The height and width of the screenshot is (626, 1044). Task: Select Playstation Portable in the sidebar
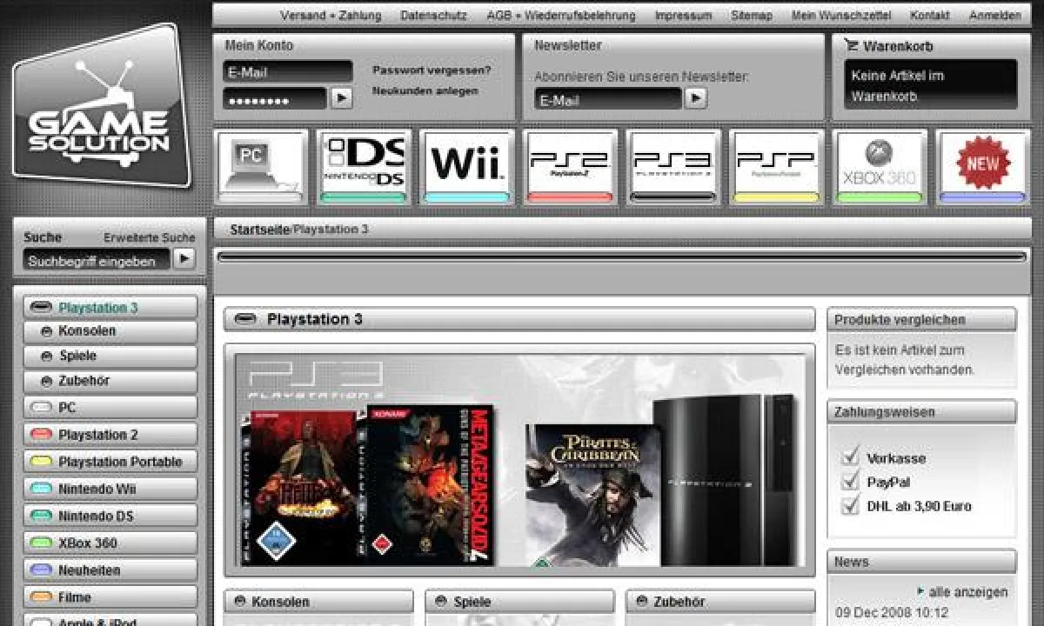coord(110,462)
